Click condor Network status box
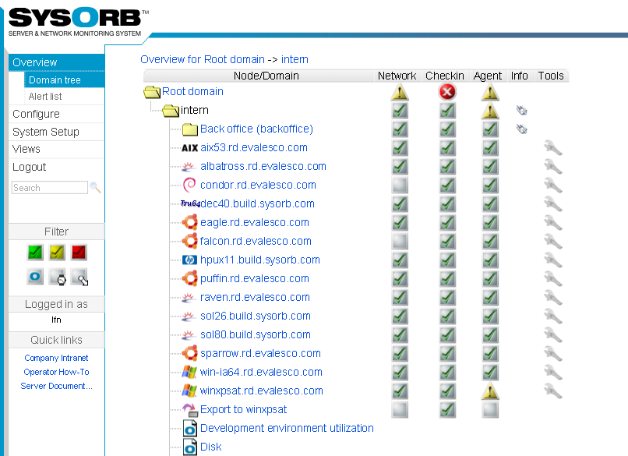 [400, 185]
